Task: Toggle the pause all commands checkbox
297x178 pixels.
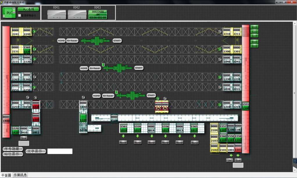Action: tap(19, 16)
